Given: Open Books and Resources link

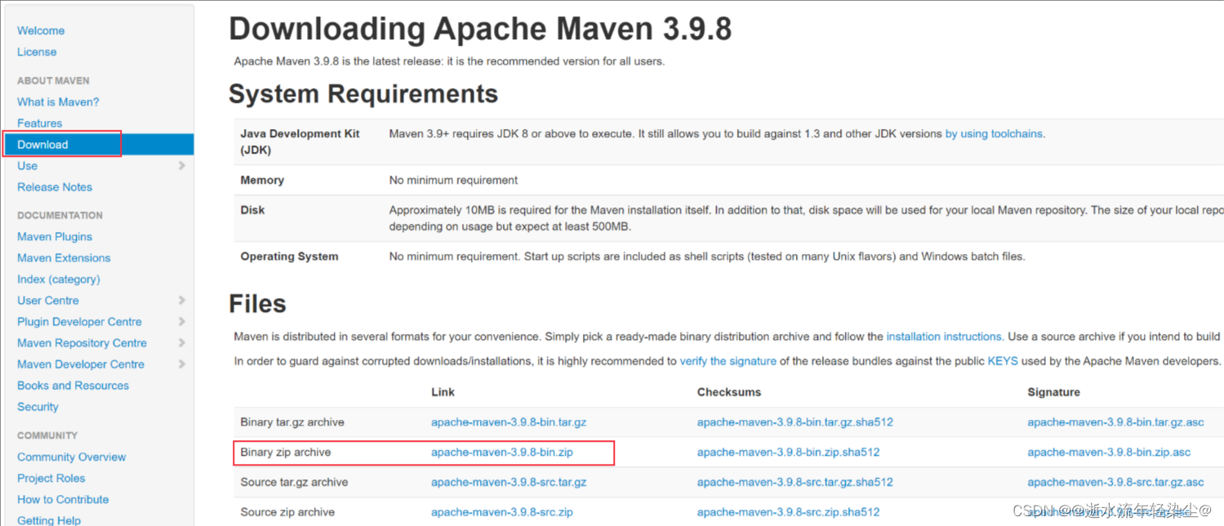Looking at the screenshot, I should click(x=73, y=386).
